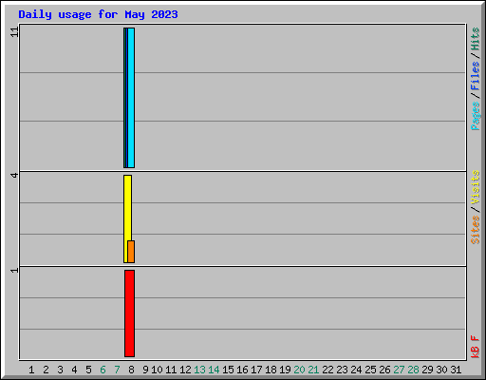
Task: Click the red KB F legend label
Action: pos(476,347)
